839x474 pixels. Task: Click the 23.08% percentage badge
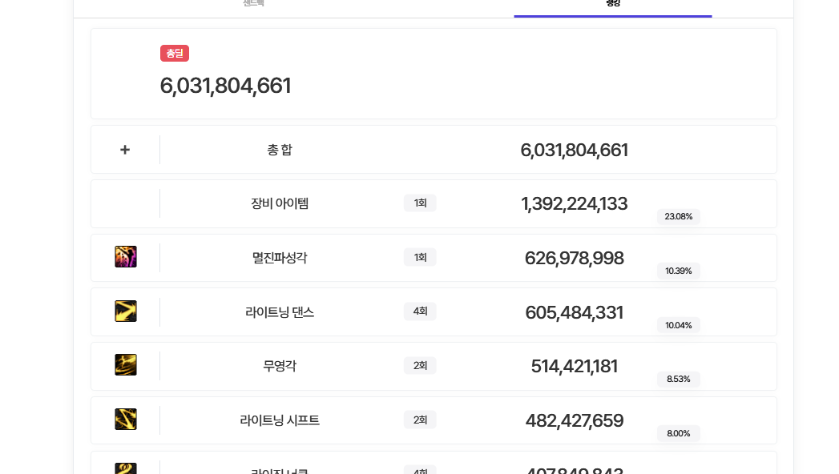click(x=679, y=216)
